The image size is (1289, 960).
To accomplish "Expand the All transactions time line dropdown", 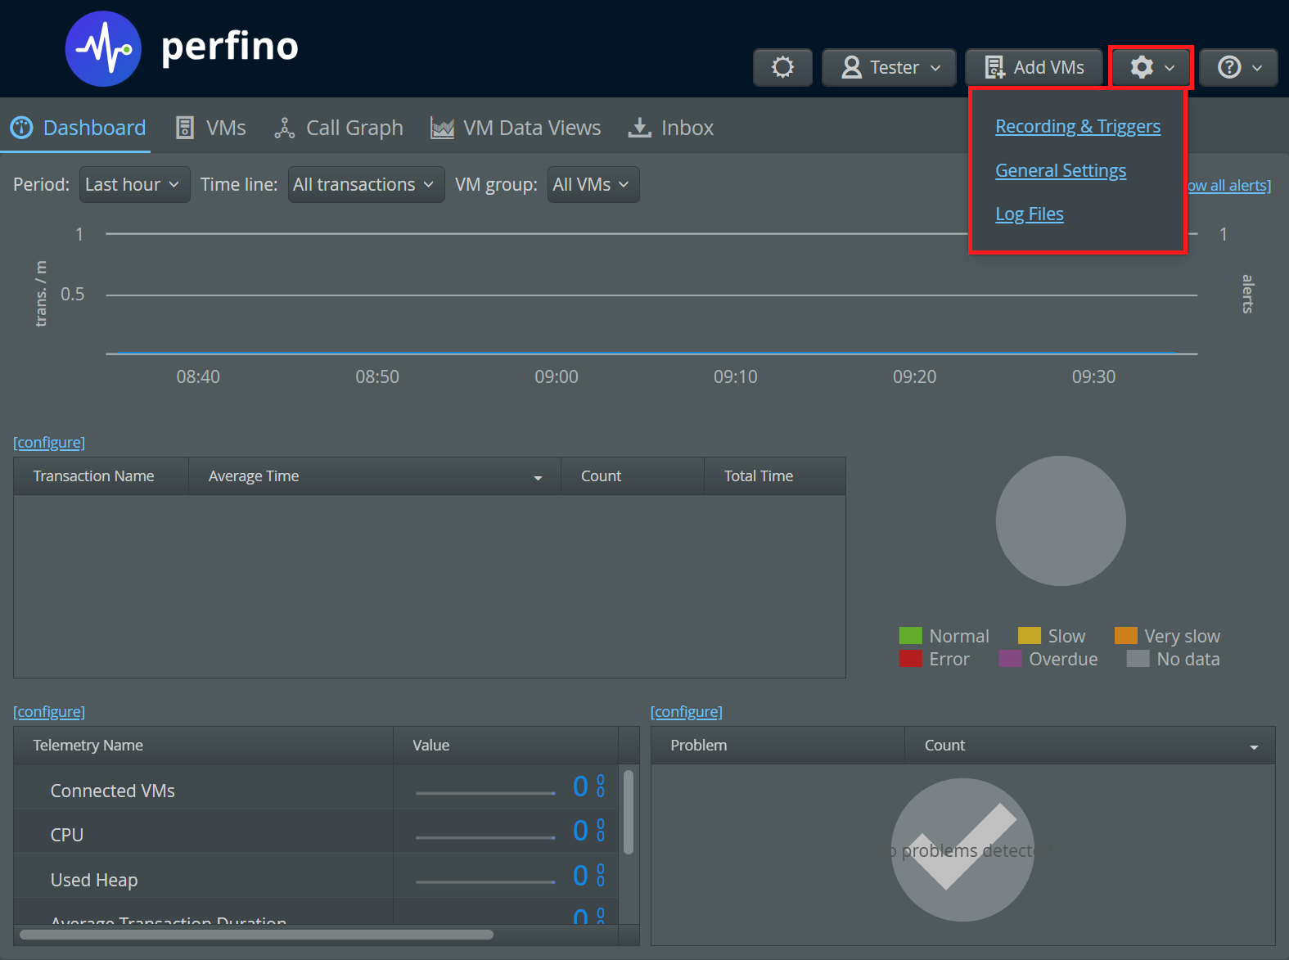I will coord(366,184).
